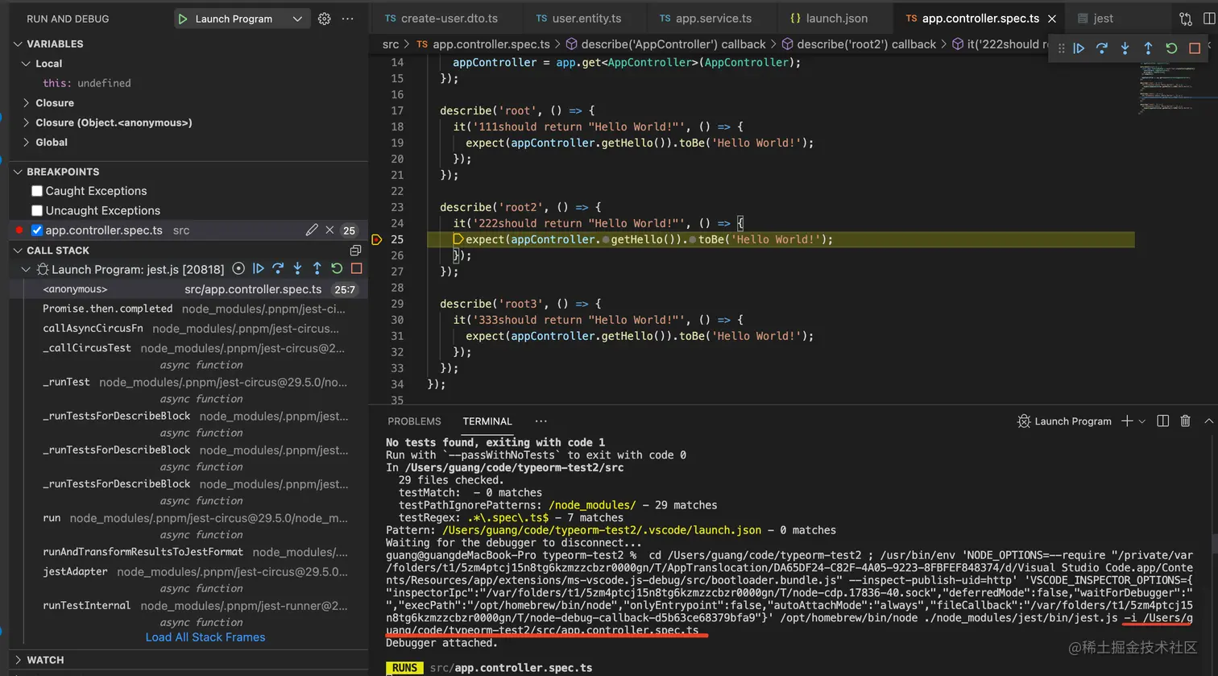Start debugging with the green play button
This screenshot has height=676, width=1218.
coord(183,19)
